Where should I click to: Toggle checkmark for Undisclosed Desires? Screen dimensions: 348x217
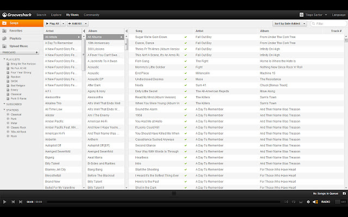pos(185,79)
